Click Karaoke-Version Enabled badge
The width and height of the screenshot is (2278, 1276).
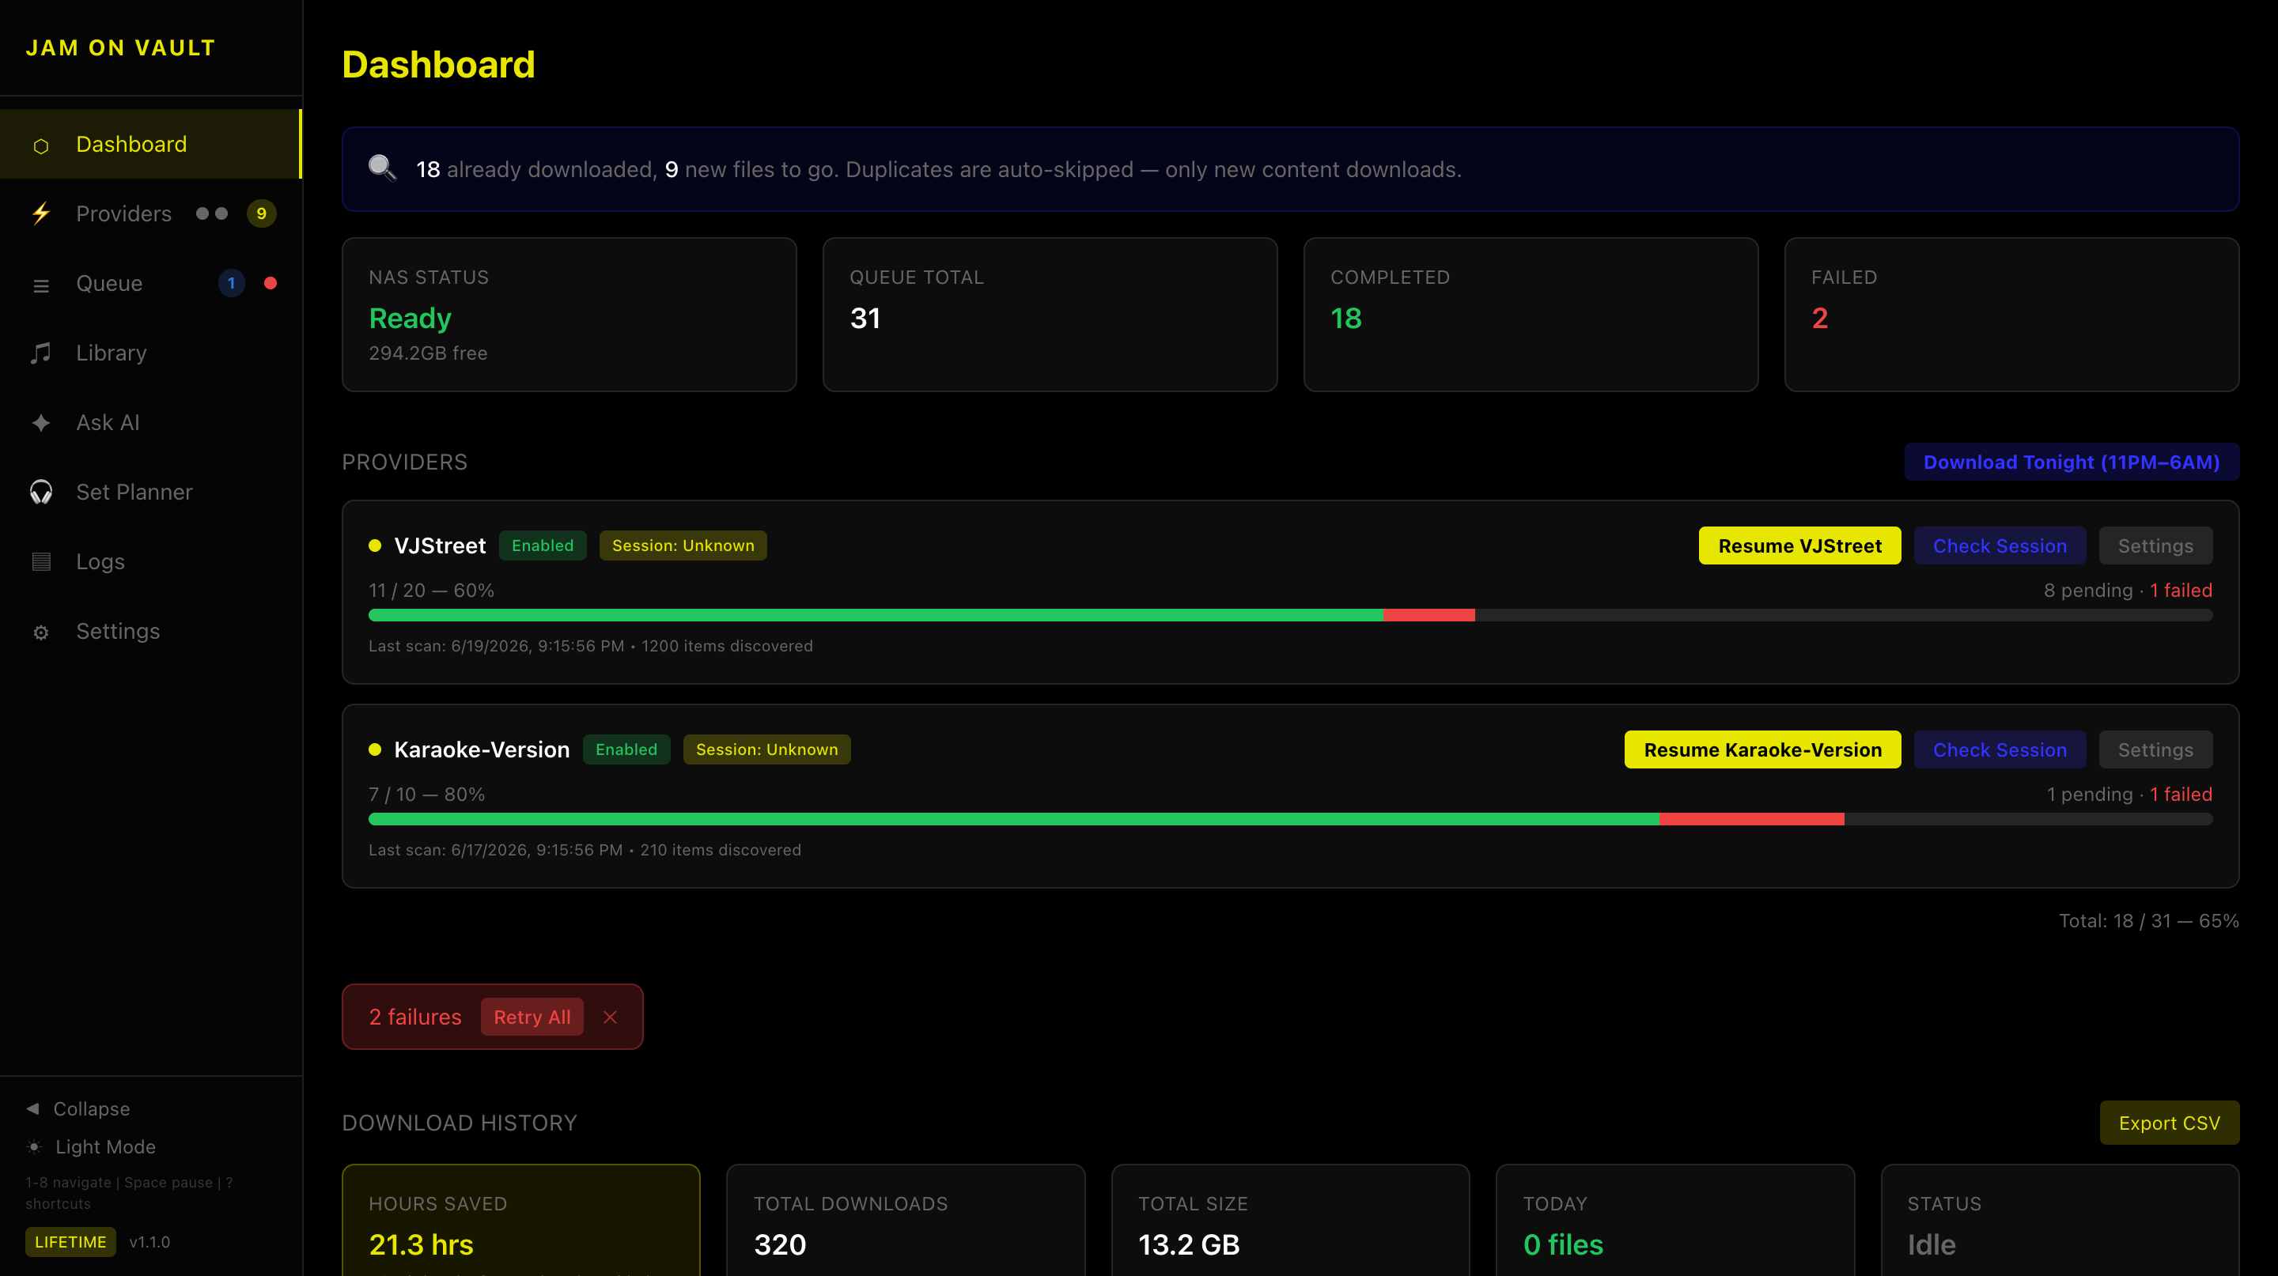click(626, 749)
